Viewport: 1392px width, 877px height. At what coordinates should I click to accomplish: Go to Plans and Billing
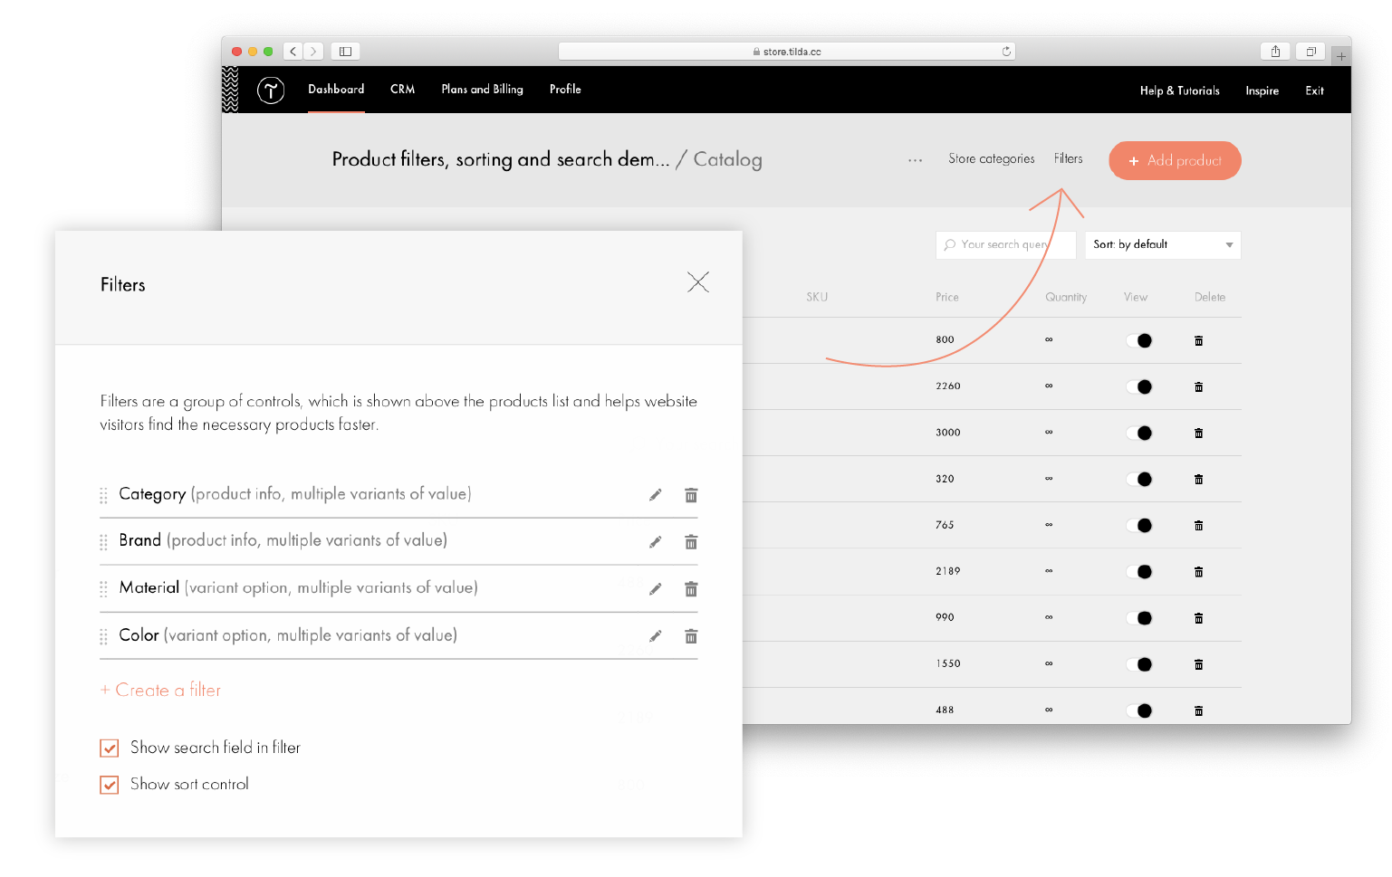482,90
